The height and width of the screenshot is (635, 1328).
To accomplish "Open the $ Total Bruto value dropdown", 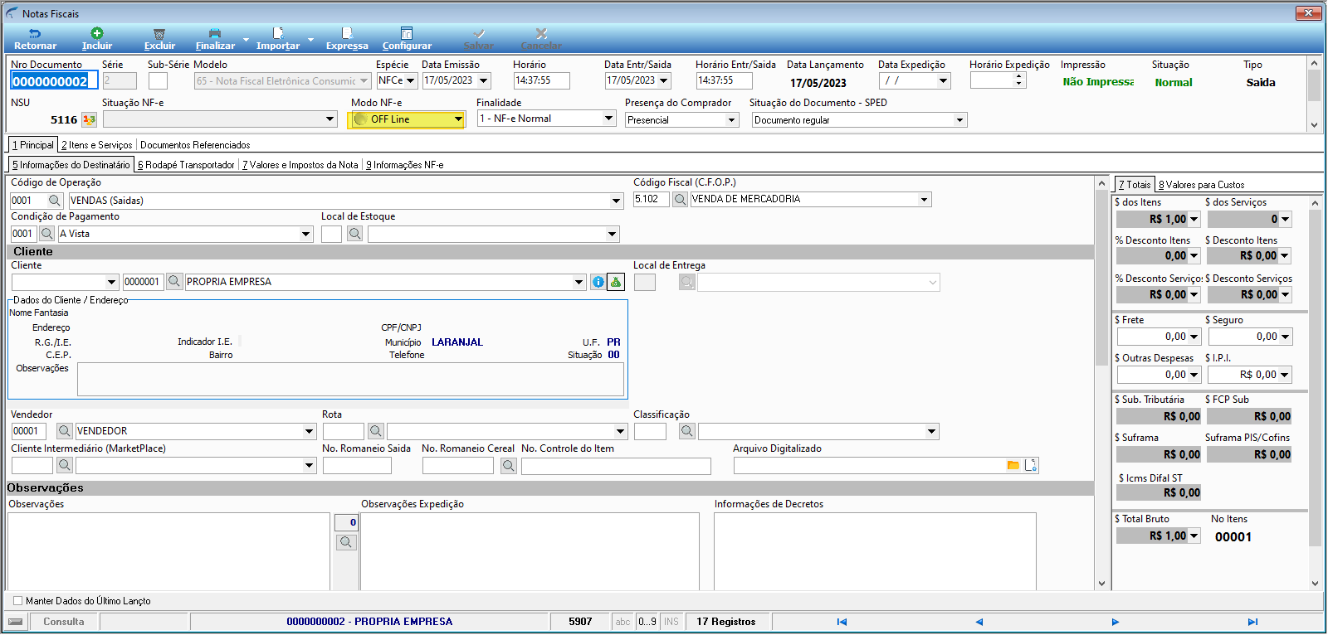I will (x=1194, y=536).
